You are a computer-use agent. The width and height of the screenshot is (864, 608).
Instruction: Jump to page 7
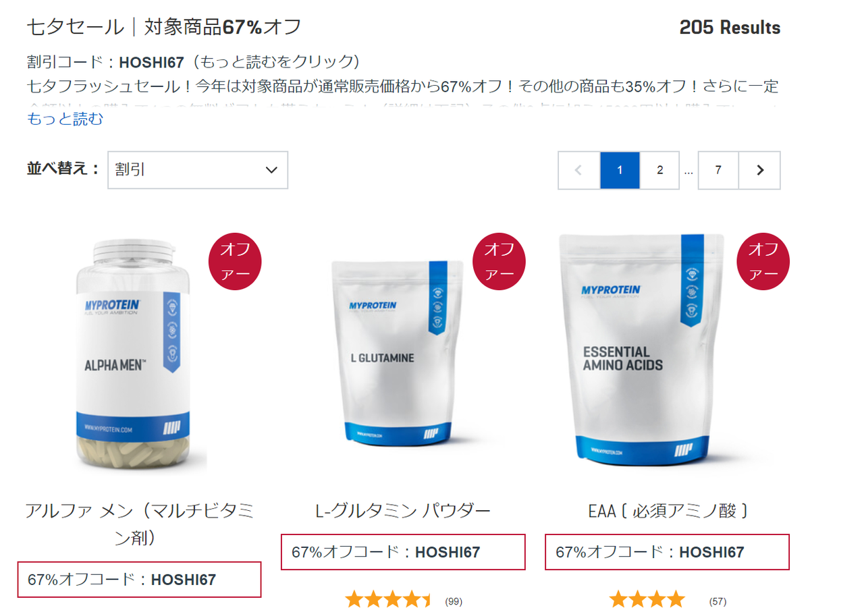tap(718, 170)
